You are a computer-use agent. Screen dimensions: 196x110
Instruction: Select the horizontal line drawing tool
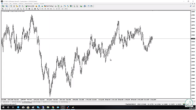(x=12, y=9)
